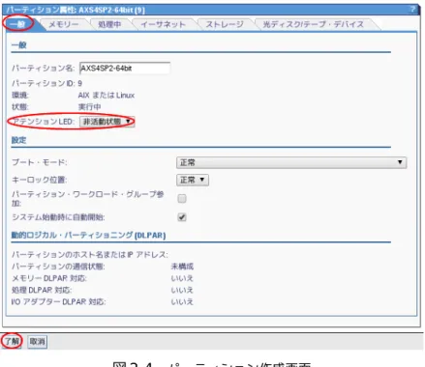Click the 実行中 state value
425x367 pixels.
pyautogui.click(x=89, y=107)
